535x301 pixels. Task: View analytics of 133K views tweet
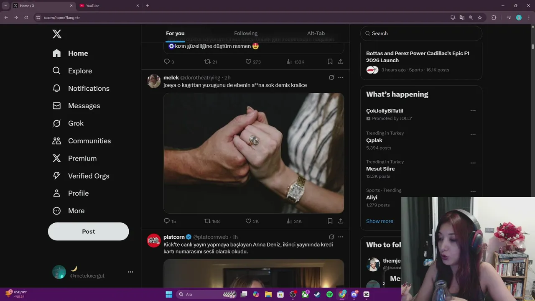coord(295,61)
